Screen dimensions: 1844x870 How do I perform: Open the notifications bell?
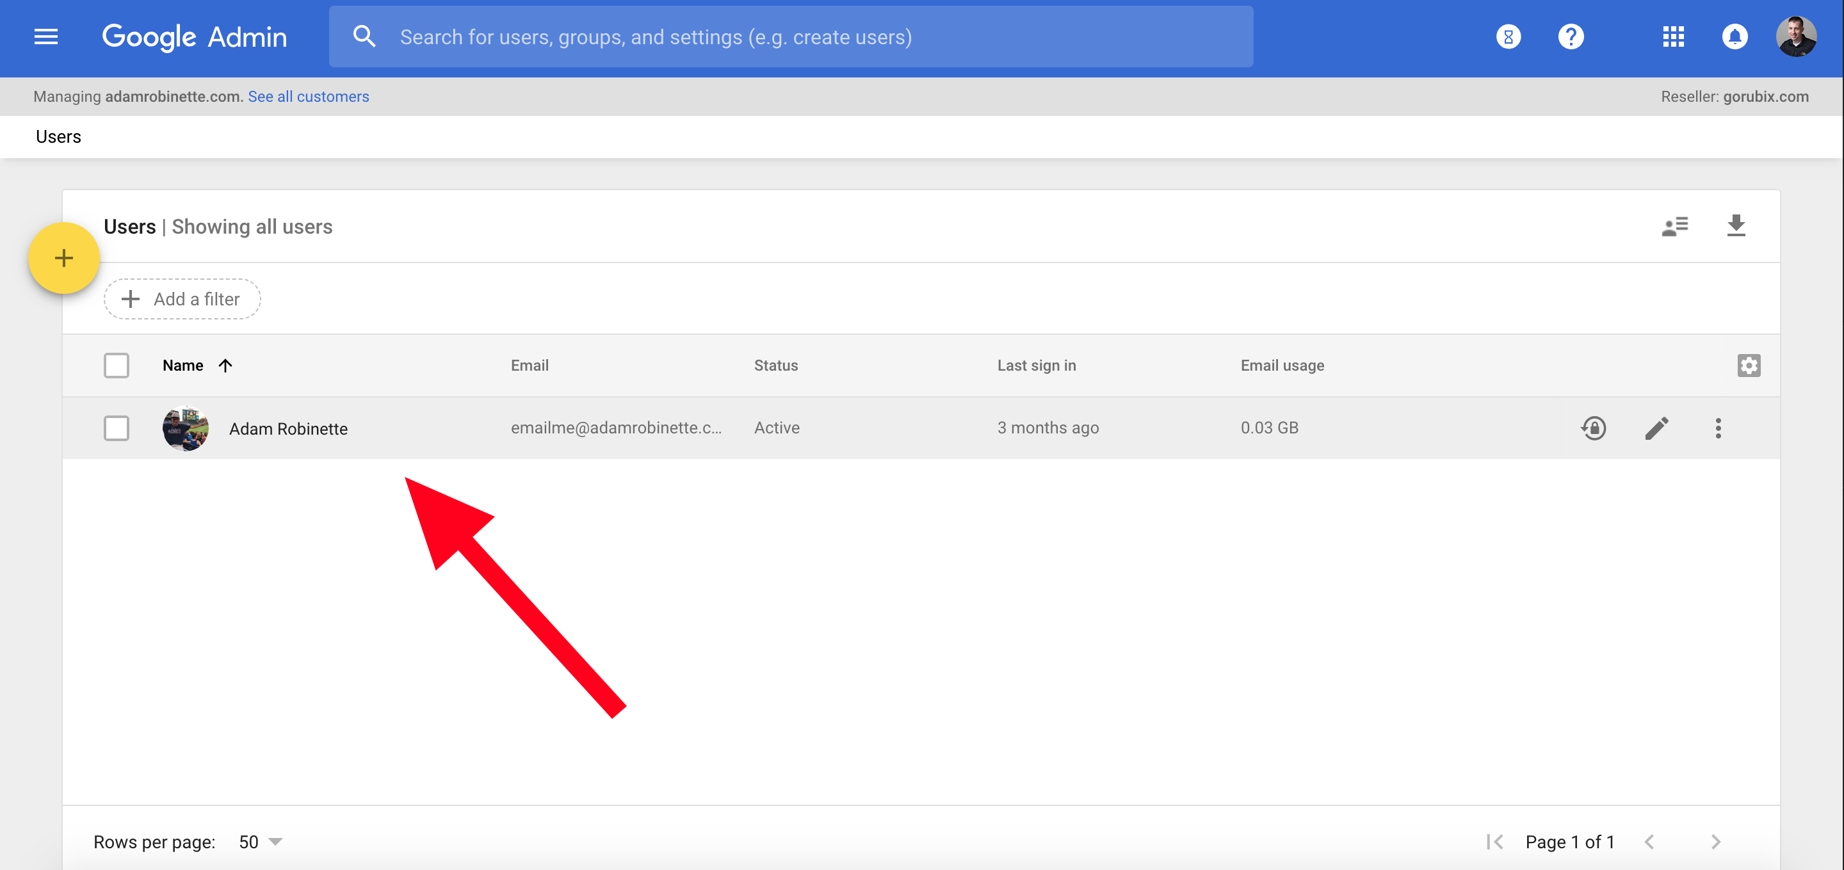click(x=1735, y=36)
